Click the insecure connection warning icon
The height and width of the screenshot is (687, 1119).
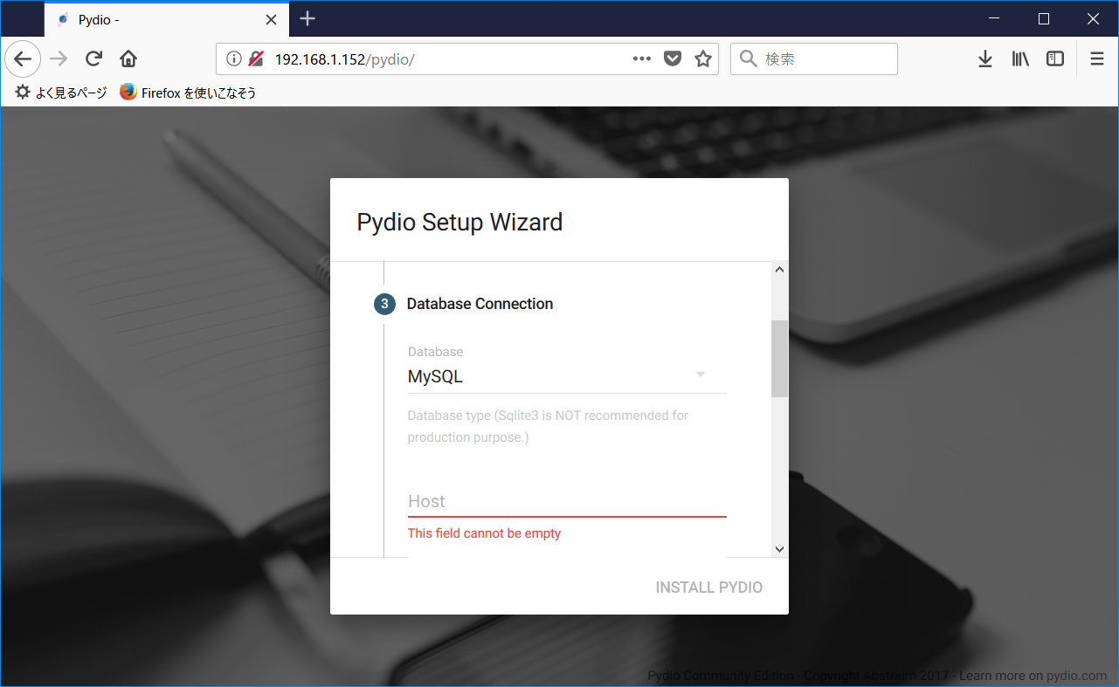point(255,58)
